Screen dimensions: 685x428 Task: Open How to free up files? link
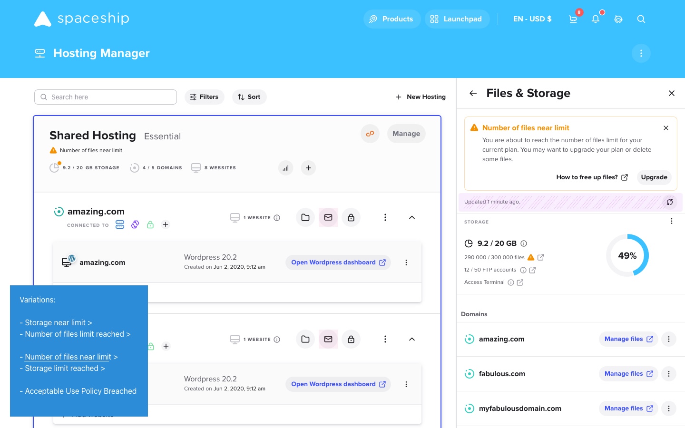tap(592, 177)
